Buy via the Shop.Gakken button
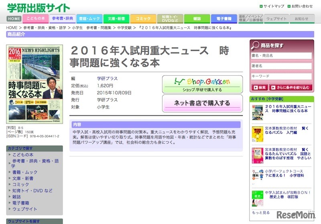321x224 pixels. tap(202, 84)
